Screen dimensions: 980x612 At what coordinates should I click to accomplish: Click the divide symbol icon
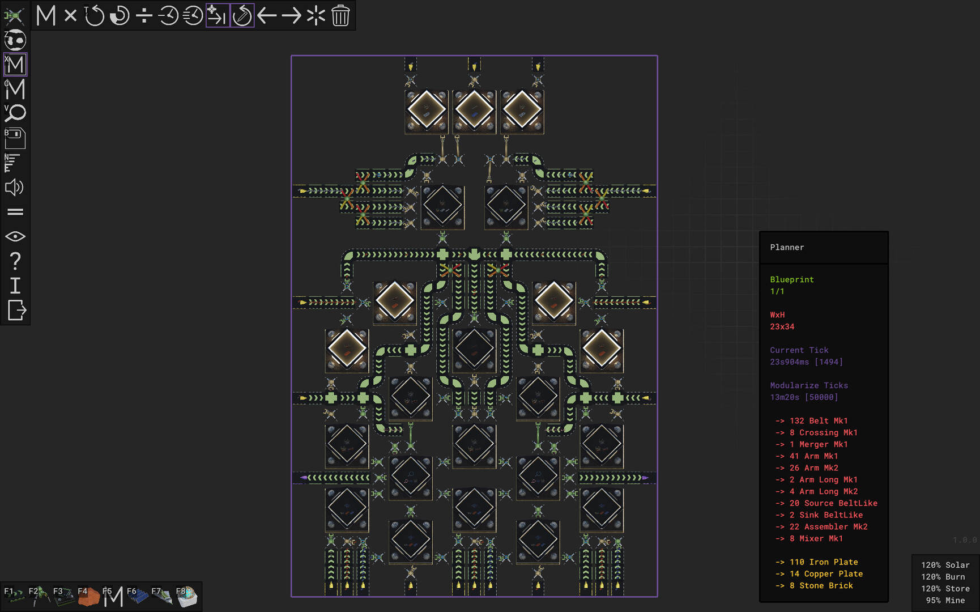(144, 16)
